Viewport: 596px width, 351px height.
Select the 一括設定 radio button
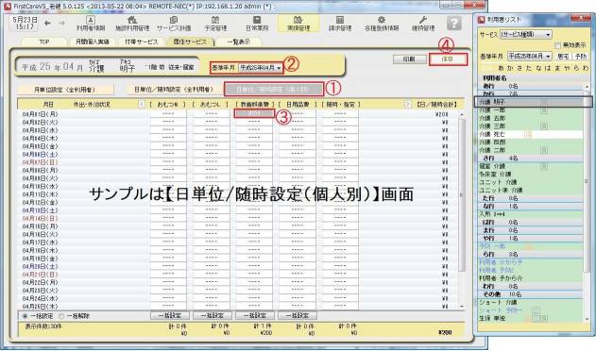[x=26, y=316]
